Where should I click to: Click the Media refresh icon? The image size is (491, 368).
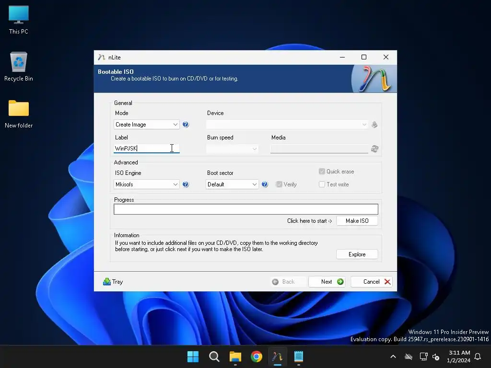(x=374, y=149)
